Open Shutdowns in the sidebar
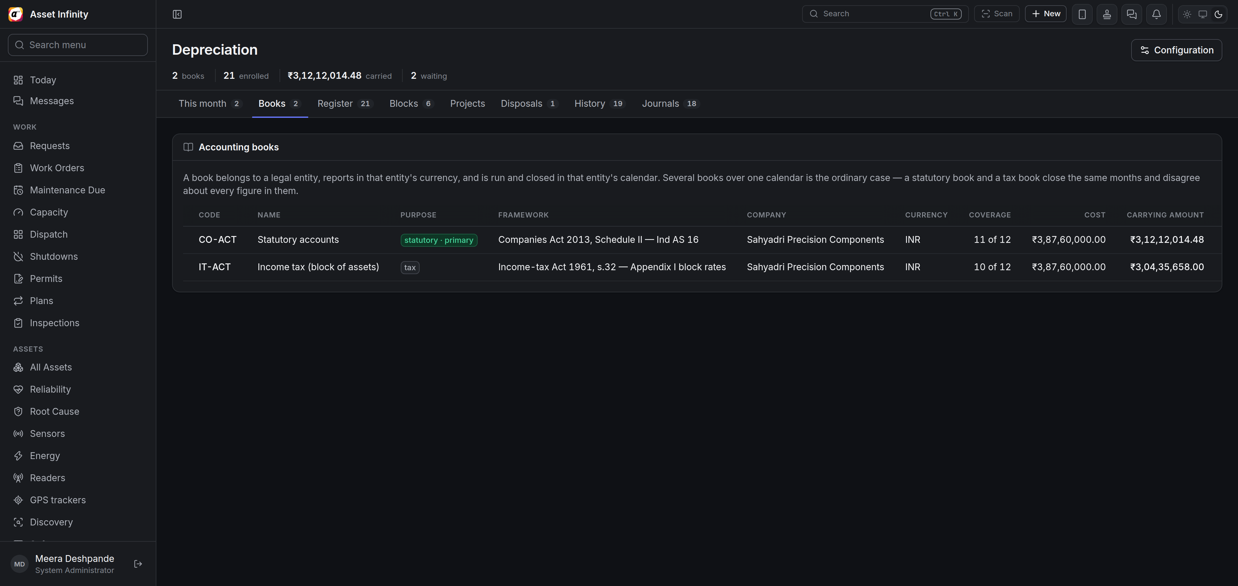 78,257
